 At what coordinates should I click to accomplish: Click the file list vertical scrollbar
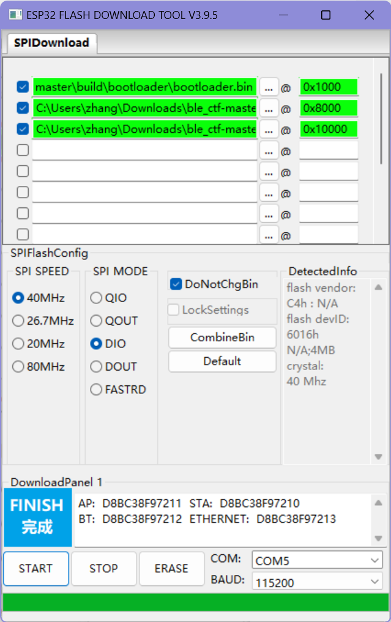coord(381,119)
